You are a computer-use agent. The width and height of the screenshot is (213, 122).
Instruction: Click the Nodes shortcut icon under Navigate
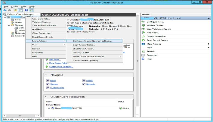click(x=84, y=81)
